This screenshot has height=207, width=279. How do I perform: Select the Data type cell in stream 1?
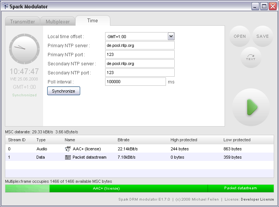40,157
